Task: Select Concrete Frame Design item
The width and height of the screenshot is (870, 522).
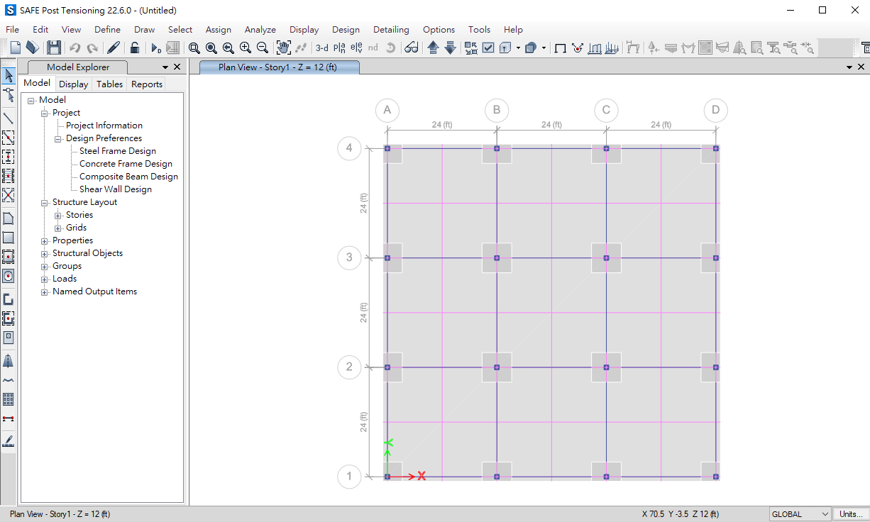Action: (x=126, y=164)
